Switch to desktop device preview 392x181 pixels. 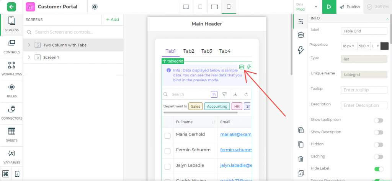[186, 7]
